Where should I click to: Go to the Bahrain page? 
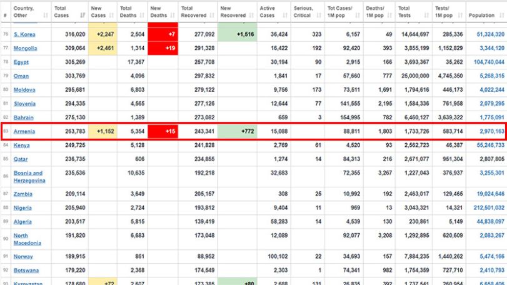coord(23,117)
